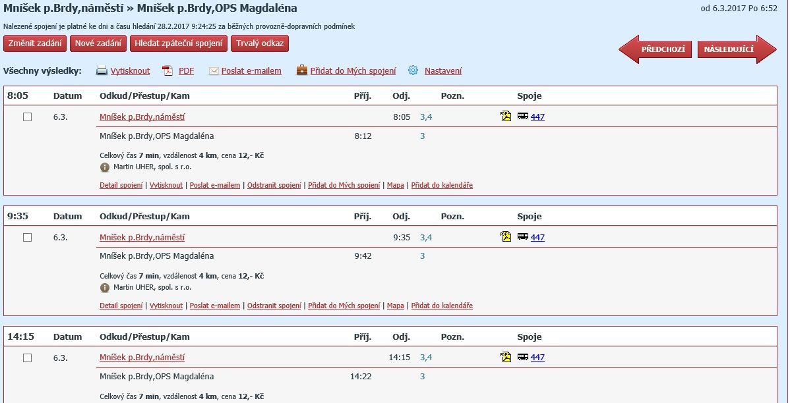Start a new search with Nové zadání
The image size is (790, 403).
98,43
